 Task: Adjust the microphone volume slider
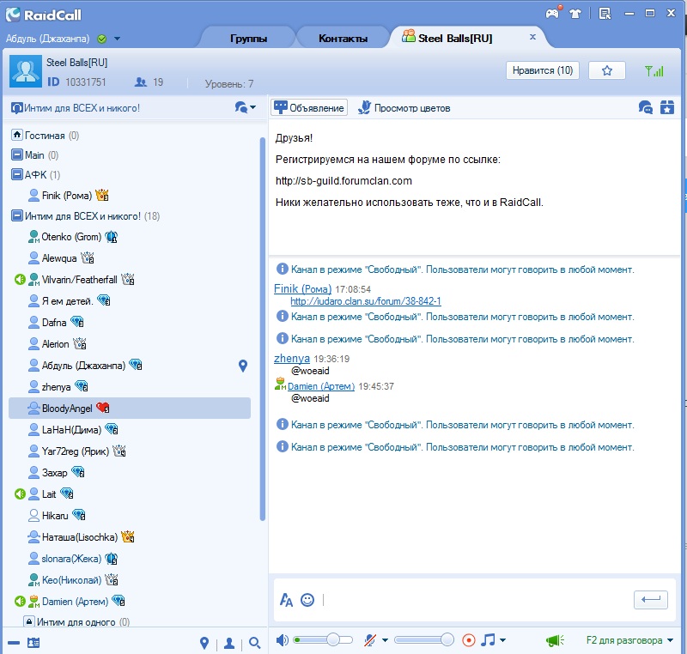point(424,640)
